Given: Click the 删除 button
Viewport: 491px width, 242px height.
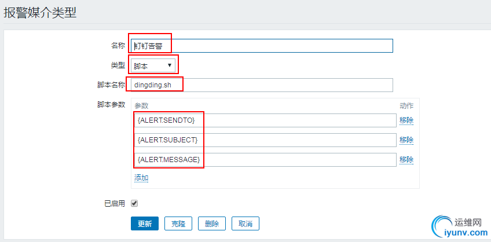Looking at the screenshot, I should (x=212, y=223).
